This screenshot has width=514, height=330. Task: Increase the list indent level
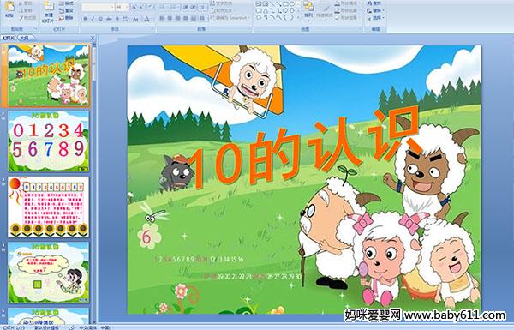pos(194,7)
